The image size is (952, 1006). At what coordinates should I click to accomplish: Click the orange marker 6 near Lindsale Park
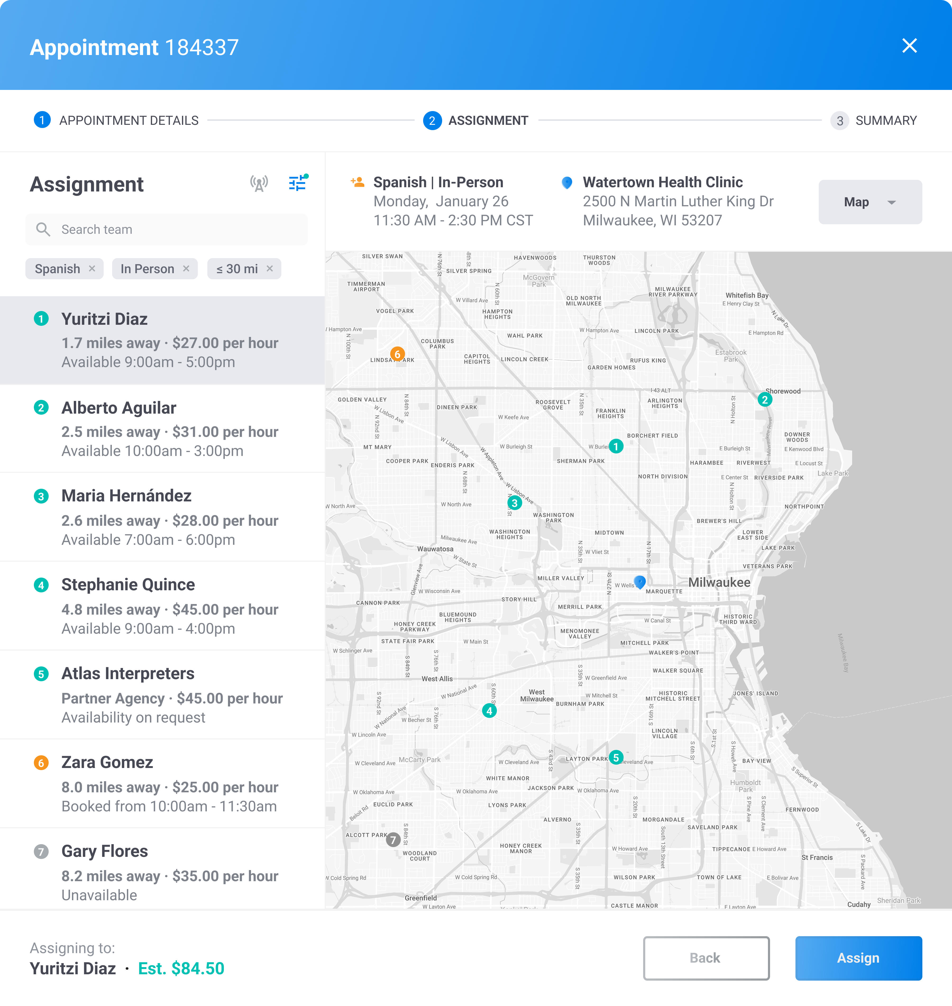pos(397,354)
